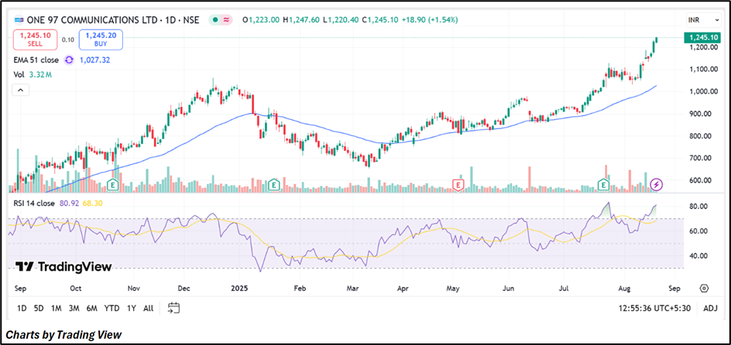Viewport: 731px width, 345px height.
Task: Click the green market open status dot
Action: tap(214, 19)
